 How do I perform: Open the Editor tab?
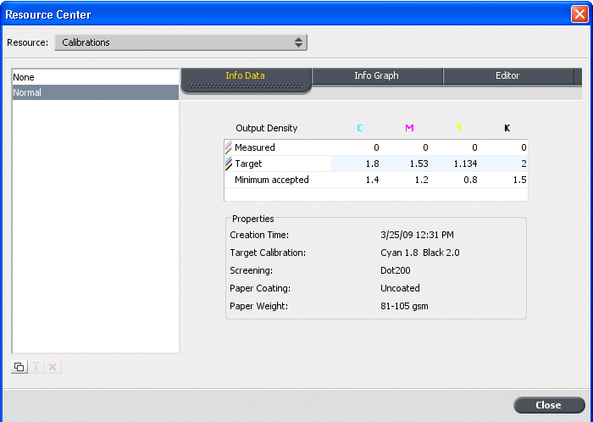507,75
